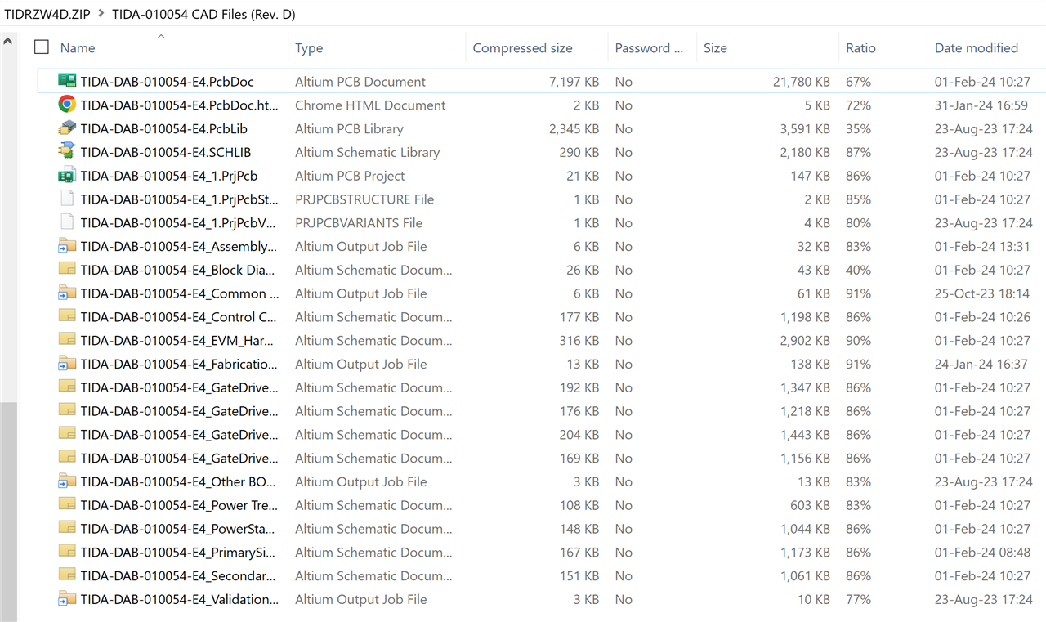Sort by the Password column header
The height and width of the screenshot is (622, 1046).
point(649,47)
